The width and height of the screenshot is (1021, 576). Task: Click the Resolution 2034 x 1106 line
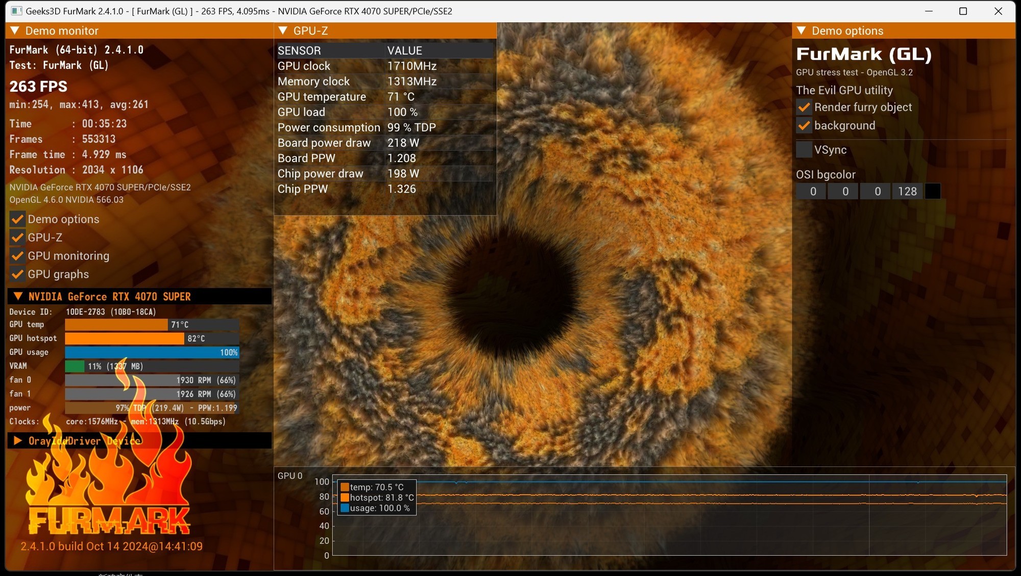tap(77, 170)
